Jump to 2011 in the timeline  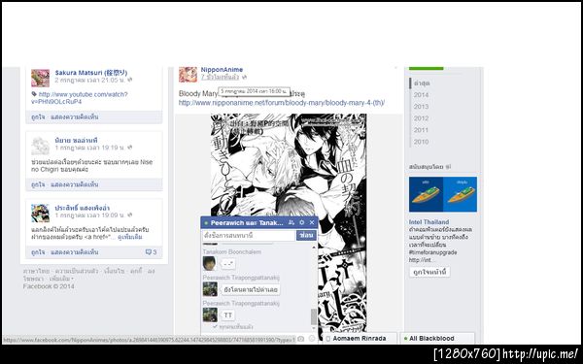[x=422, y=130]
